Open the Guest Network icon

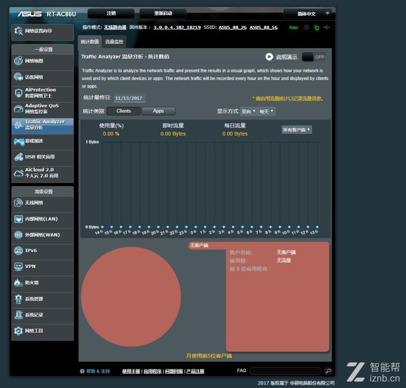click(18, 77)
